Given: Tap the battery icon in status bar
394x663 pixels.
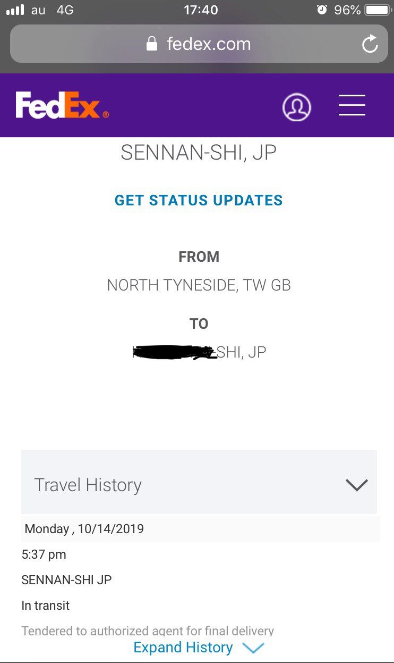Looking at the screenshot, I should coord(378,10).
